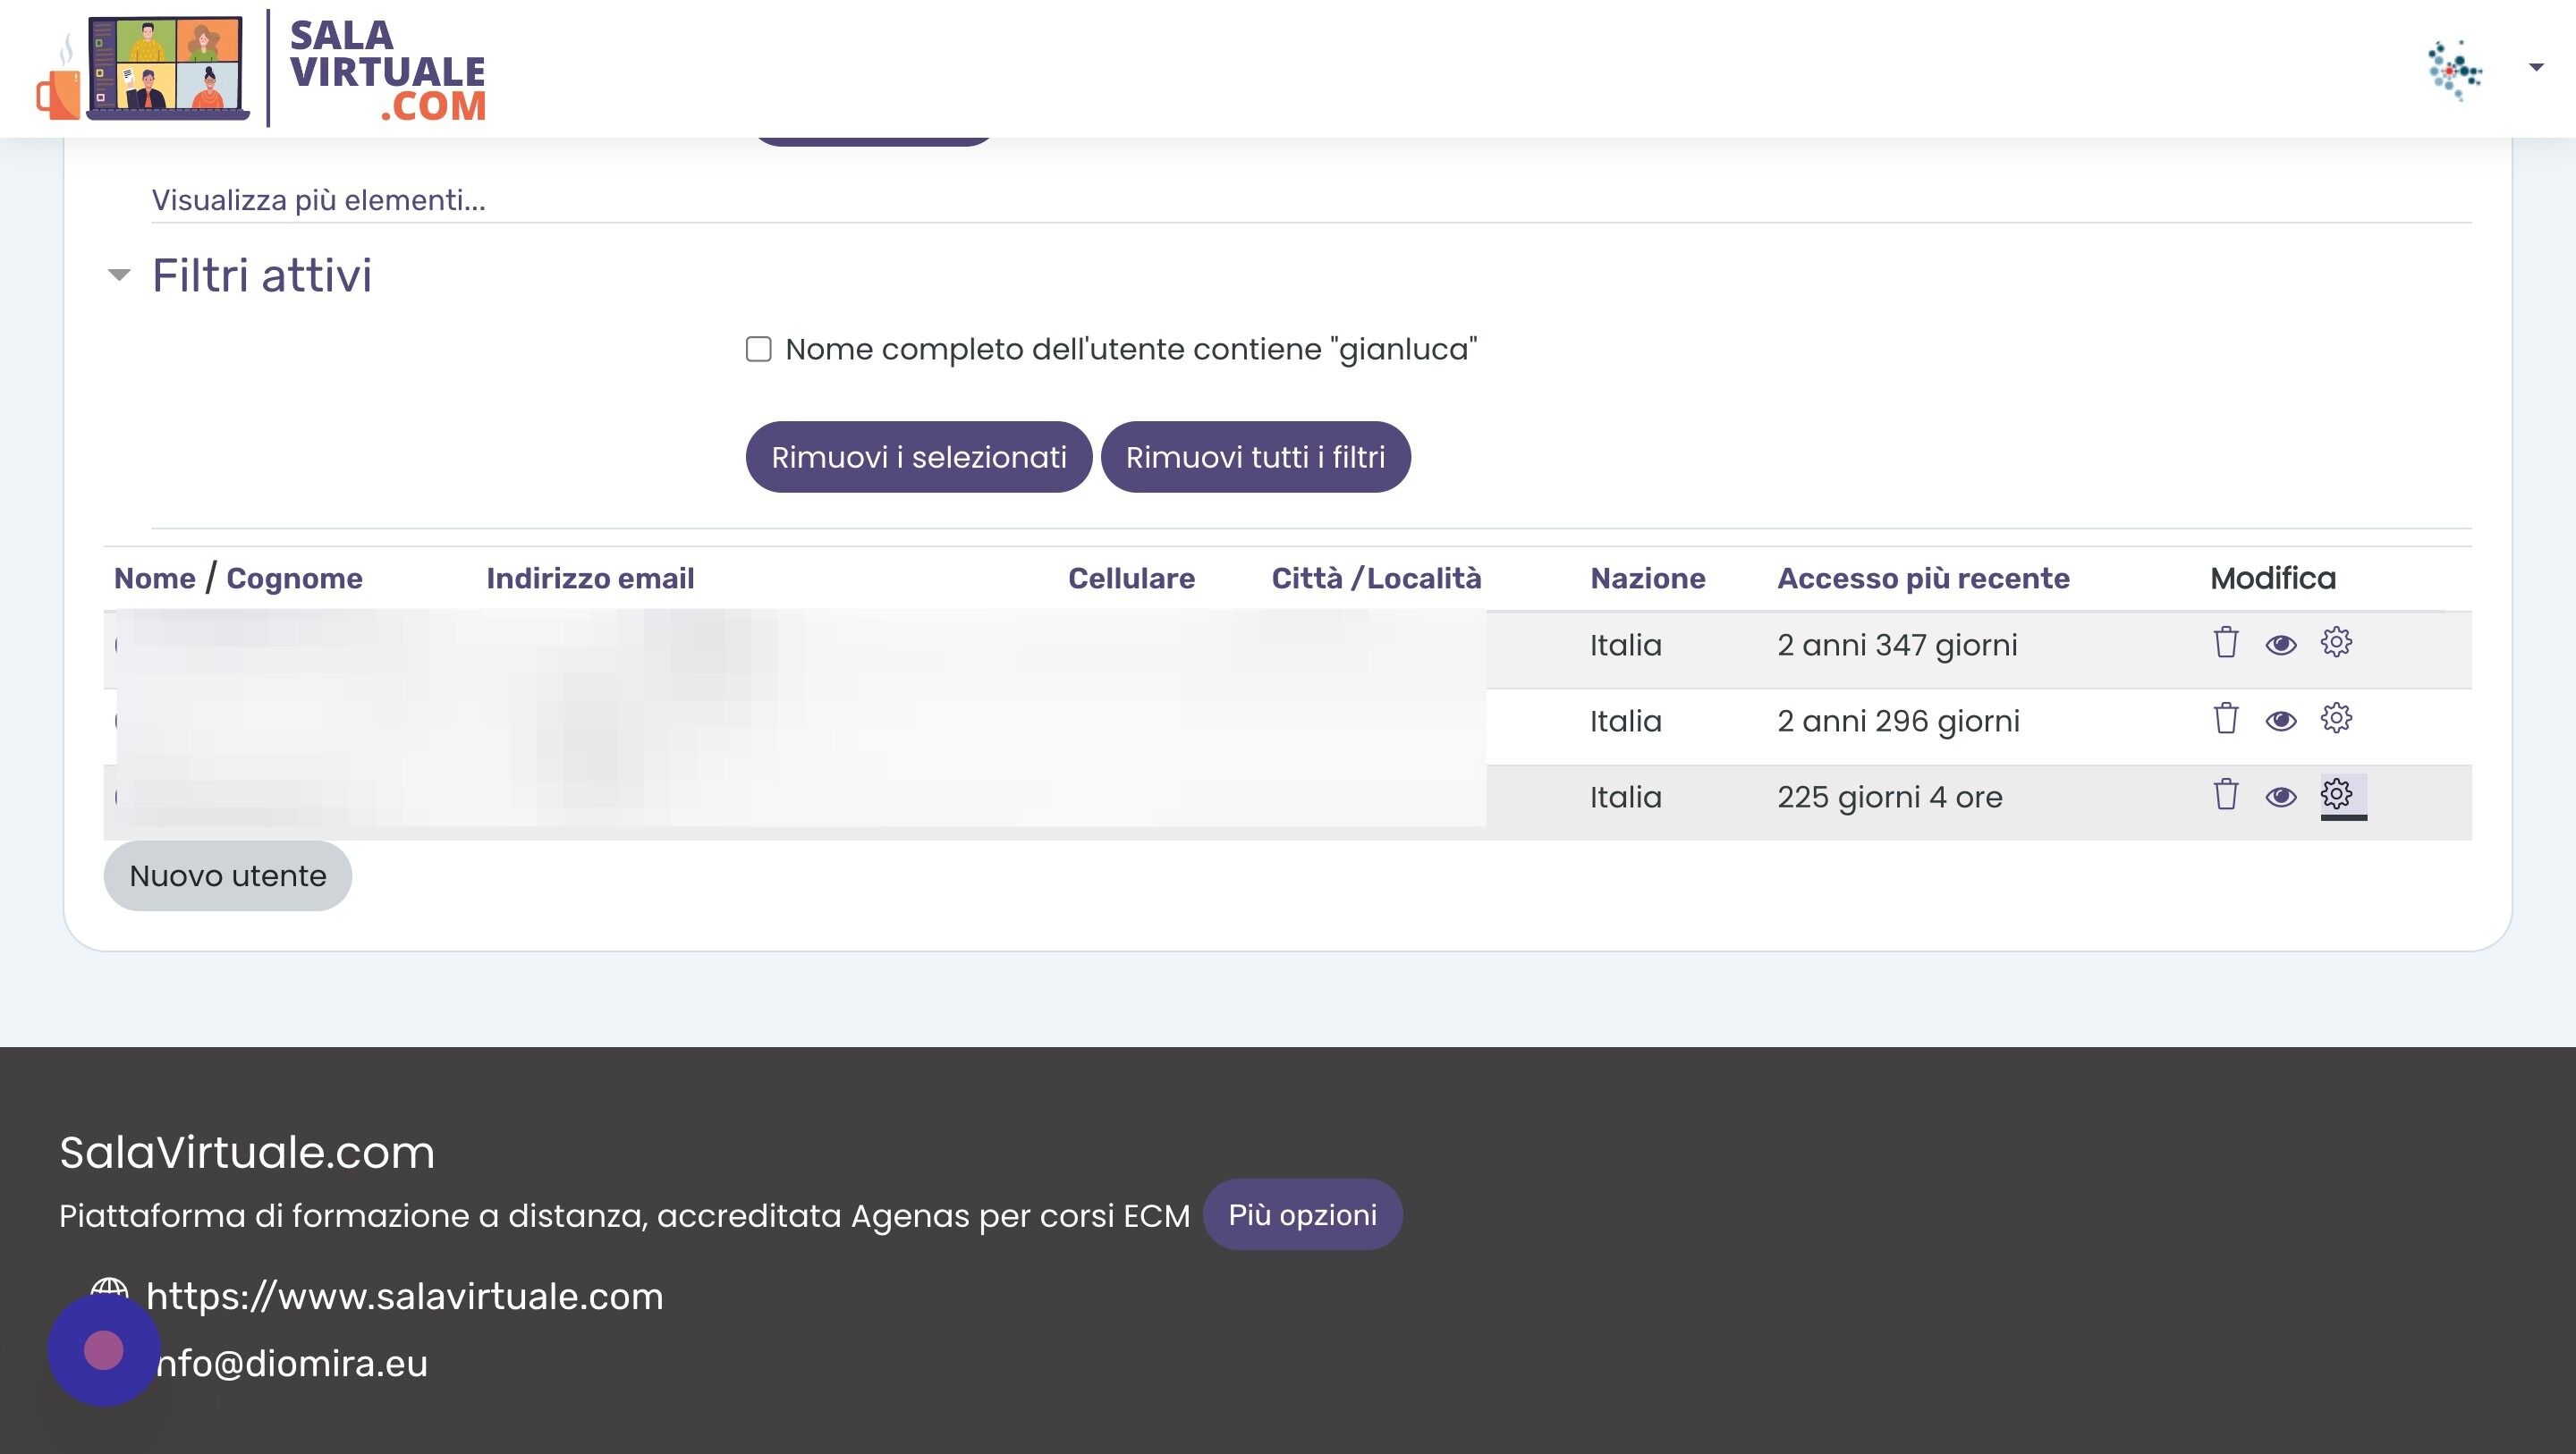Open the https://www.salavirtuale.com footer link
This screenshot has width=2576, height=1454.
(404, 1296)
